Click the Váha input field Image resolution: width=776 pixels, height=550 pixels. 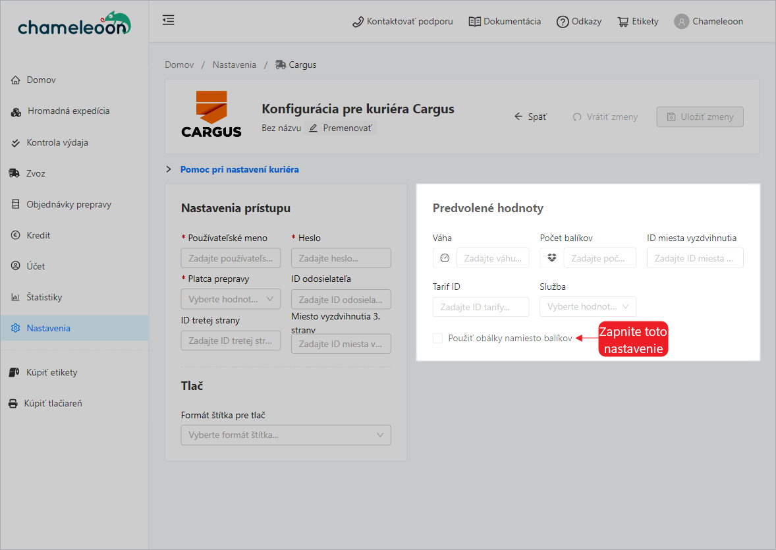(x=492, y=258)
